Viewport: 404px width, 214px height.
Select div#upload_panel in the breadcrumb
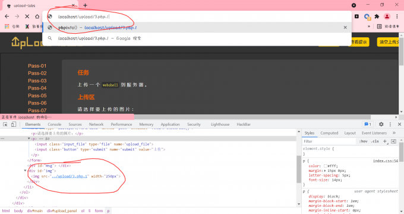click(x=62, y=210)
